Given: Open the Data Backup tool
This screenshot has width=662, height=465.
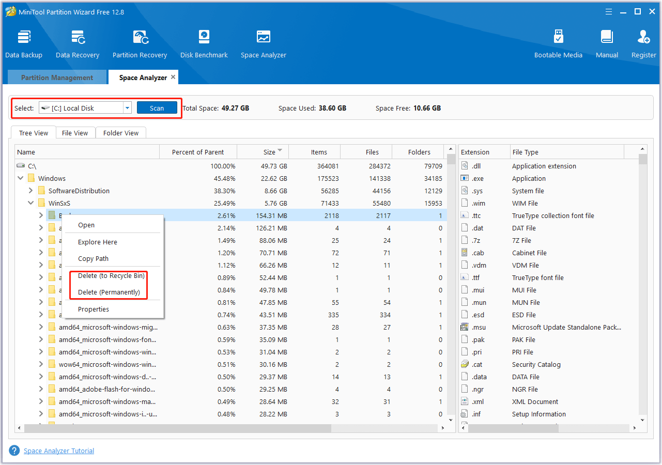Looking at the screenshot, I should 23,43.
